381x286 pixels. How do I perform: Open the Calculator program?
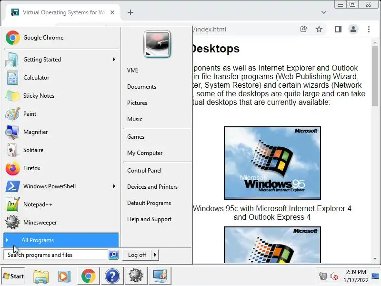coord(61,78)
